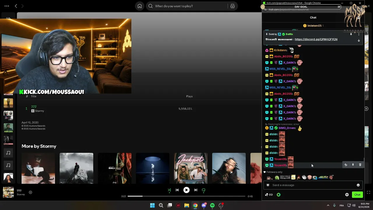Open File Explorer from taskbar
Image resolution: width=373 pixels, height=210 pixels.
[x=186, y=206]
